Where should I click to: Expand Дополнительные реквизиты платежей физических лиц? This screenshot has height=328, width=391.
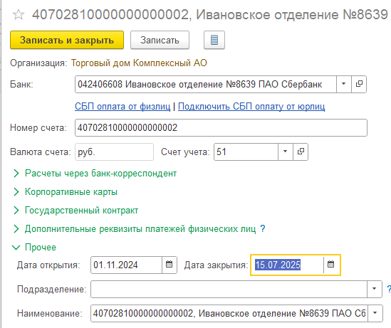click(135, 228)
